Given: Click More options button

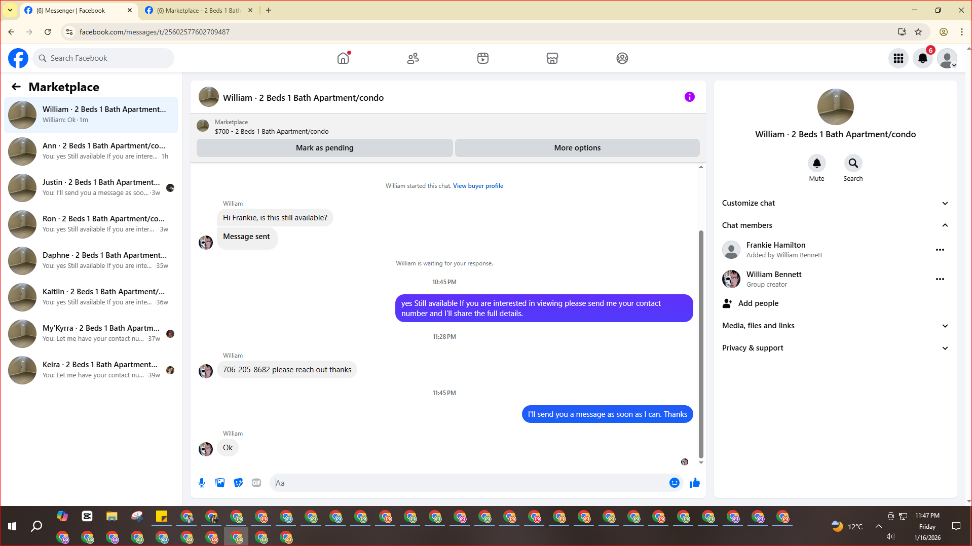Looking at the screenshot, I should (577, 148).
